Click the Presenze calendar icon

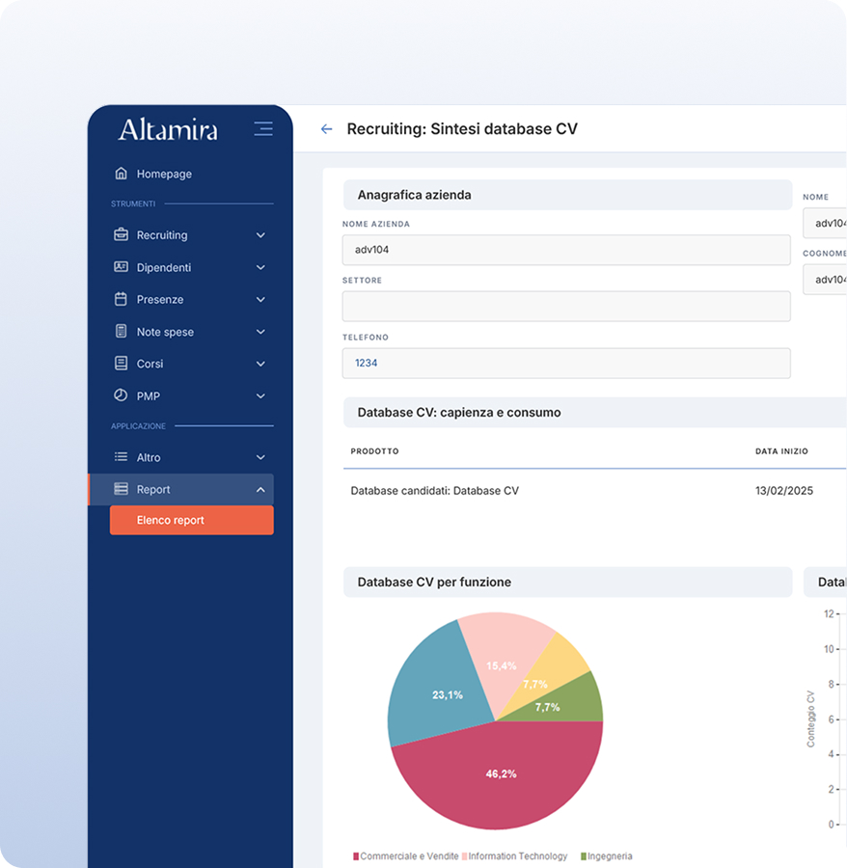123,299
